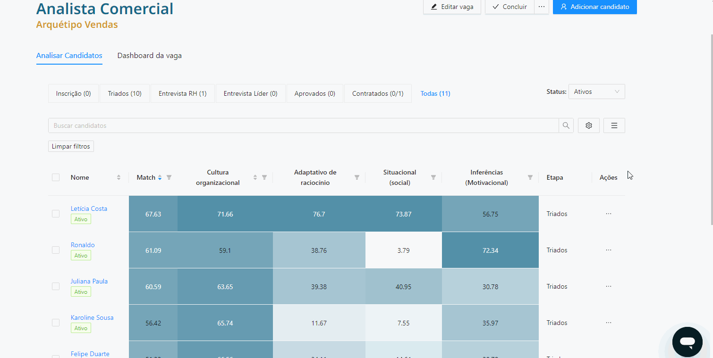Image resolution: width=713 pixels, height=358 pixels.
Task: Click the list view hamburger icon
Action: [x=614, y=125]
